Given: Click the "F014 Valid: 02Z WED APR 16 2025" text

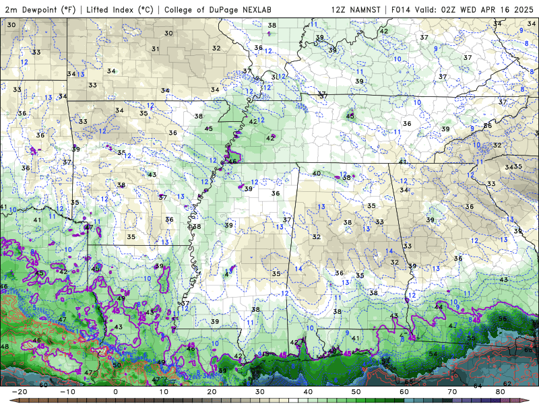Looking at the screenshot, I should [x=462, y=9].
